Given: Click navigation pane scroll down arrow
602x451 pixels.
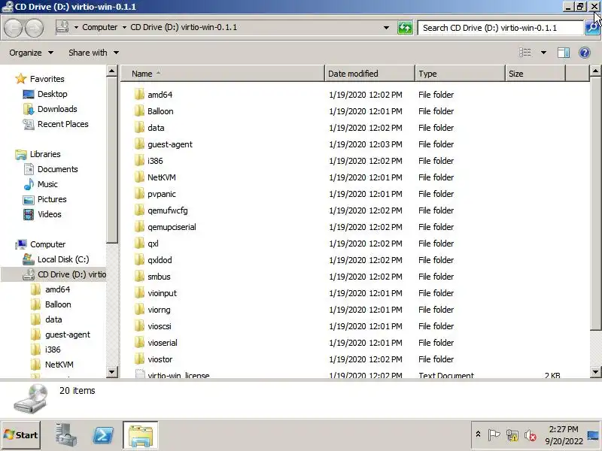Looking at the screenshot, I should (111, 371).
